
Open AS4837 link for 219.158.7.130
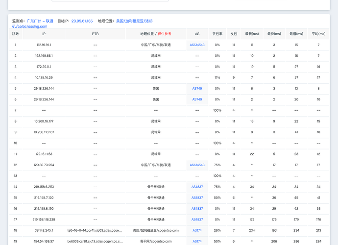click(197, 198)
